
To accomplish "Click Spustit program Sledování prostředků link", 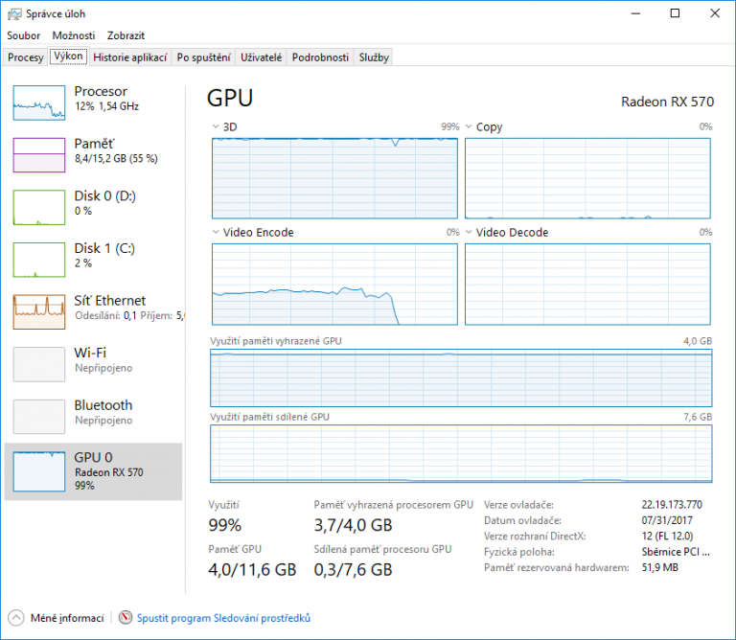I will pyautogui.click(x=223, y=619).
